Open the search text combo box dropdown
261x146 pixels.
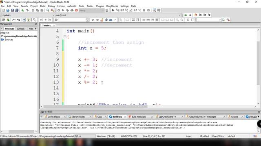click(x=87, y=20)
